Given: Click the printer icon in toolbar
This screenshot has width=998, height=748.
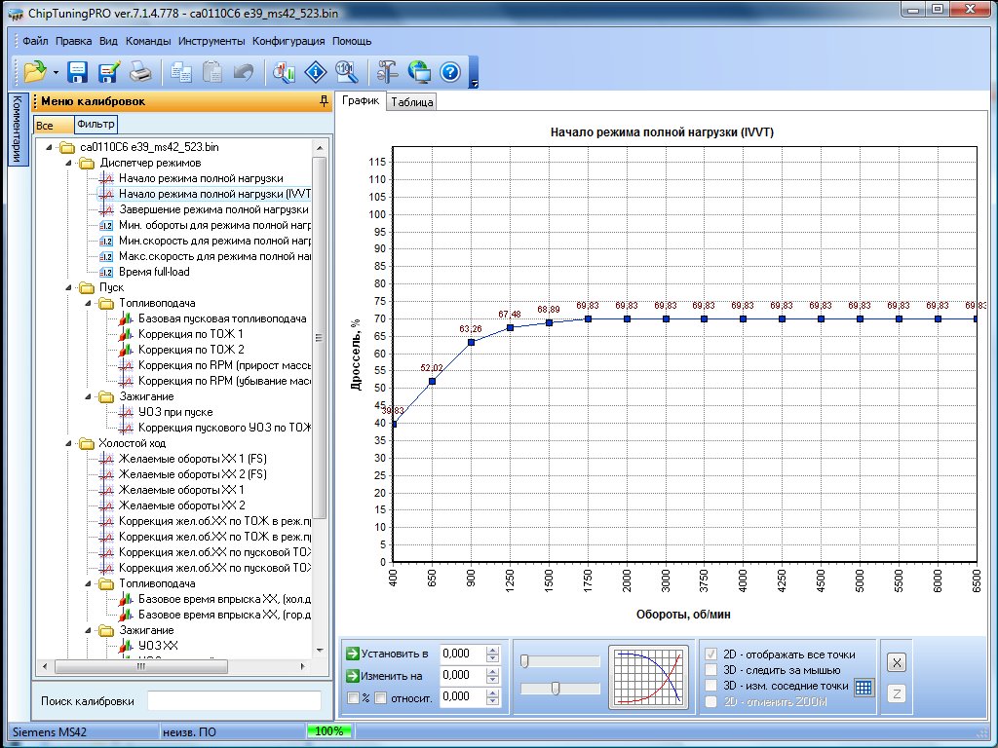Looking at the screenshot, I should point(141,71).
